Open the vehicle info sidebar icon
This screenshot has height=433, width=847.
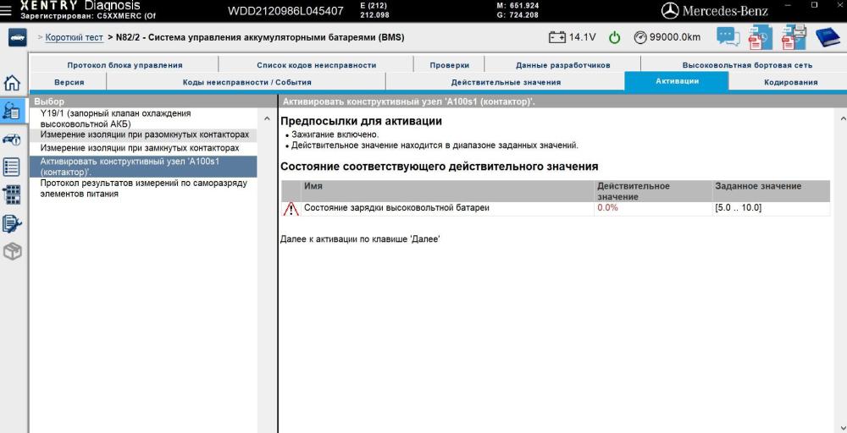pos(12,140)
